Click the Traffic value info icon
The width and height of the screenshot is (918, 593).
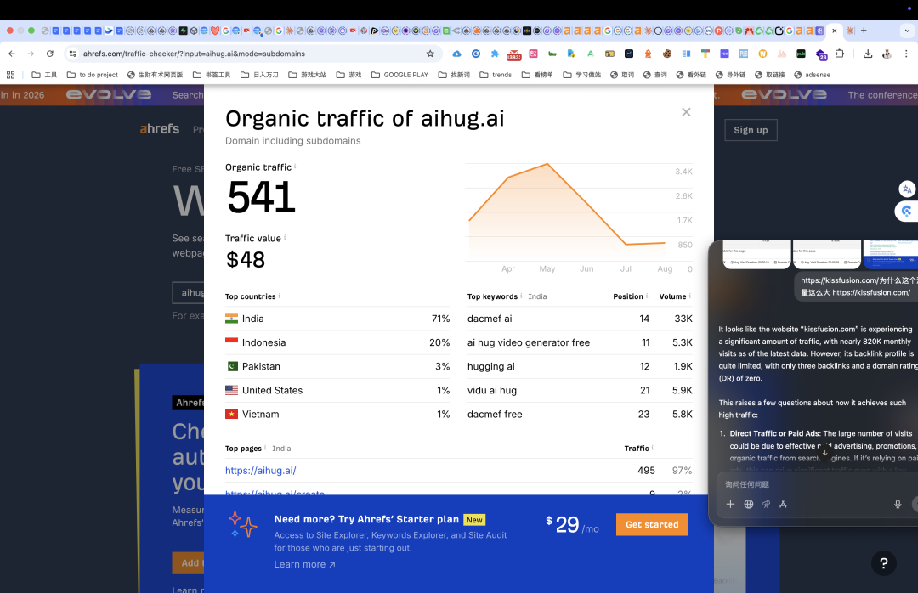[x=285, y=237]
